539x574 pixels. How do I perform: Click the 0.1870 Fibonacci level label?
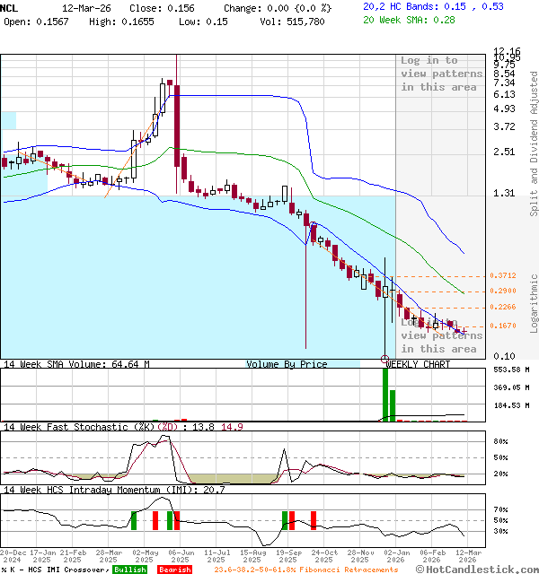click(x=502, y=326)
